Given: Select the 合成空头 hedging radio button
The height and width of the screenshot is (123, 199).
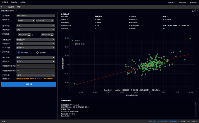Looking at the screenshot, I should pos(38,53).
